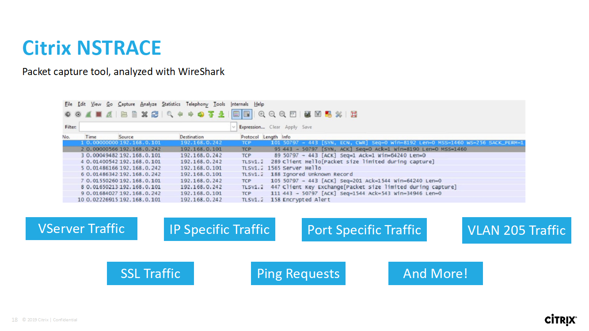
Task: Open the go-to-packet tool
Action: pos(201,114)
